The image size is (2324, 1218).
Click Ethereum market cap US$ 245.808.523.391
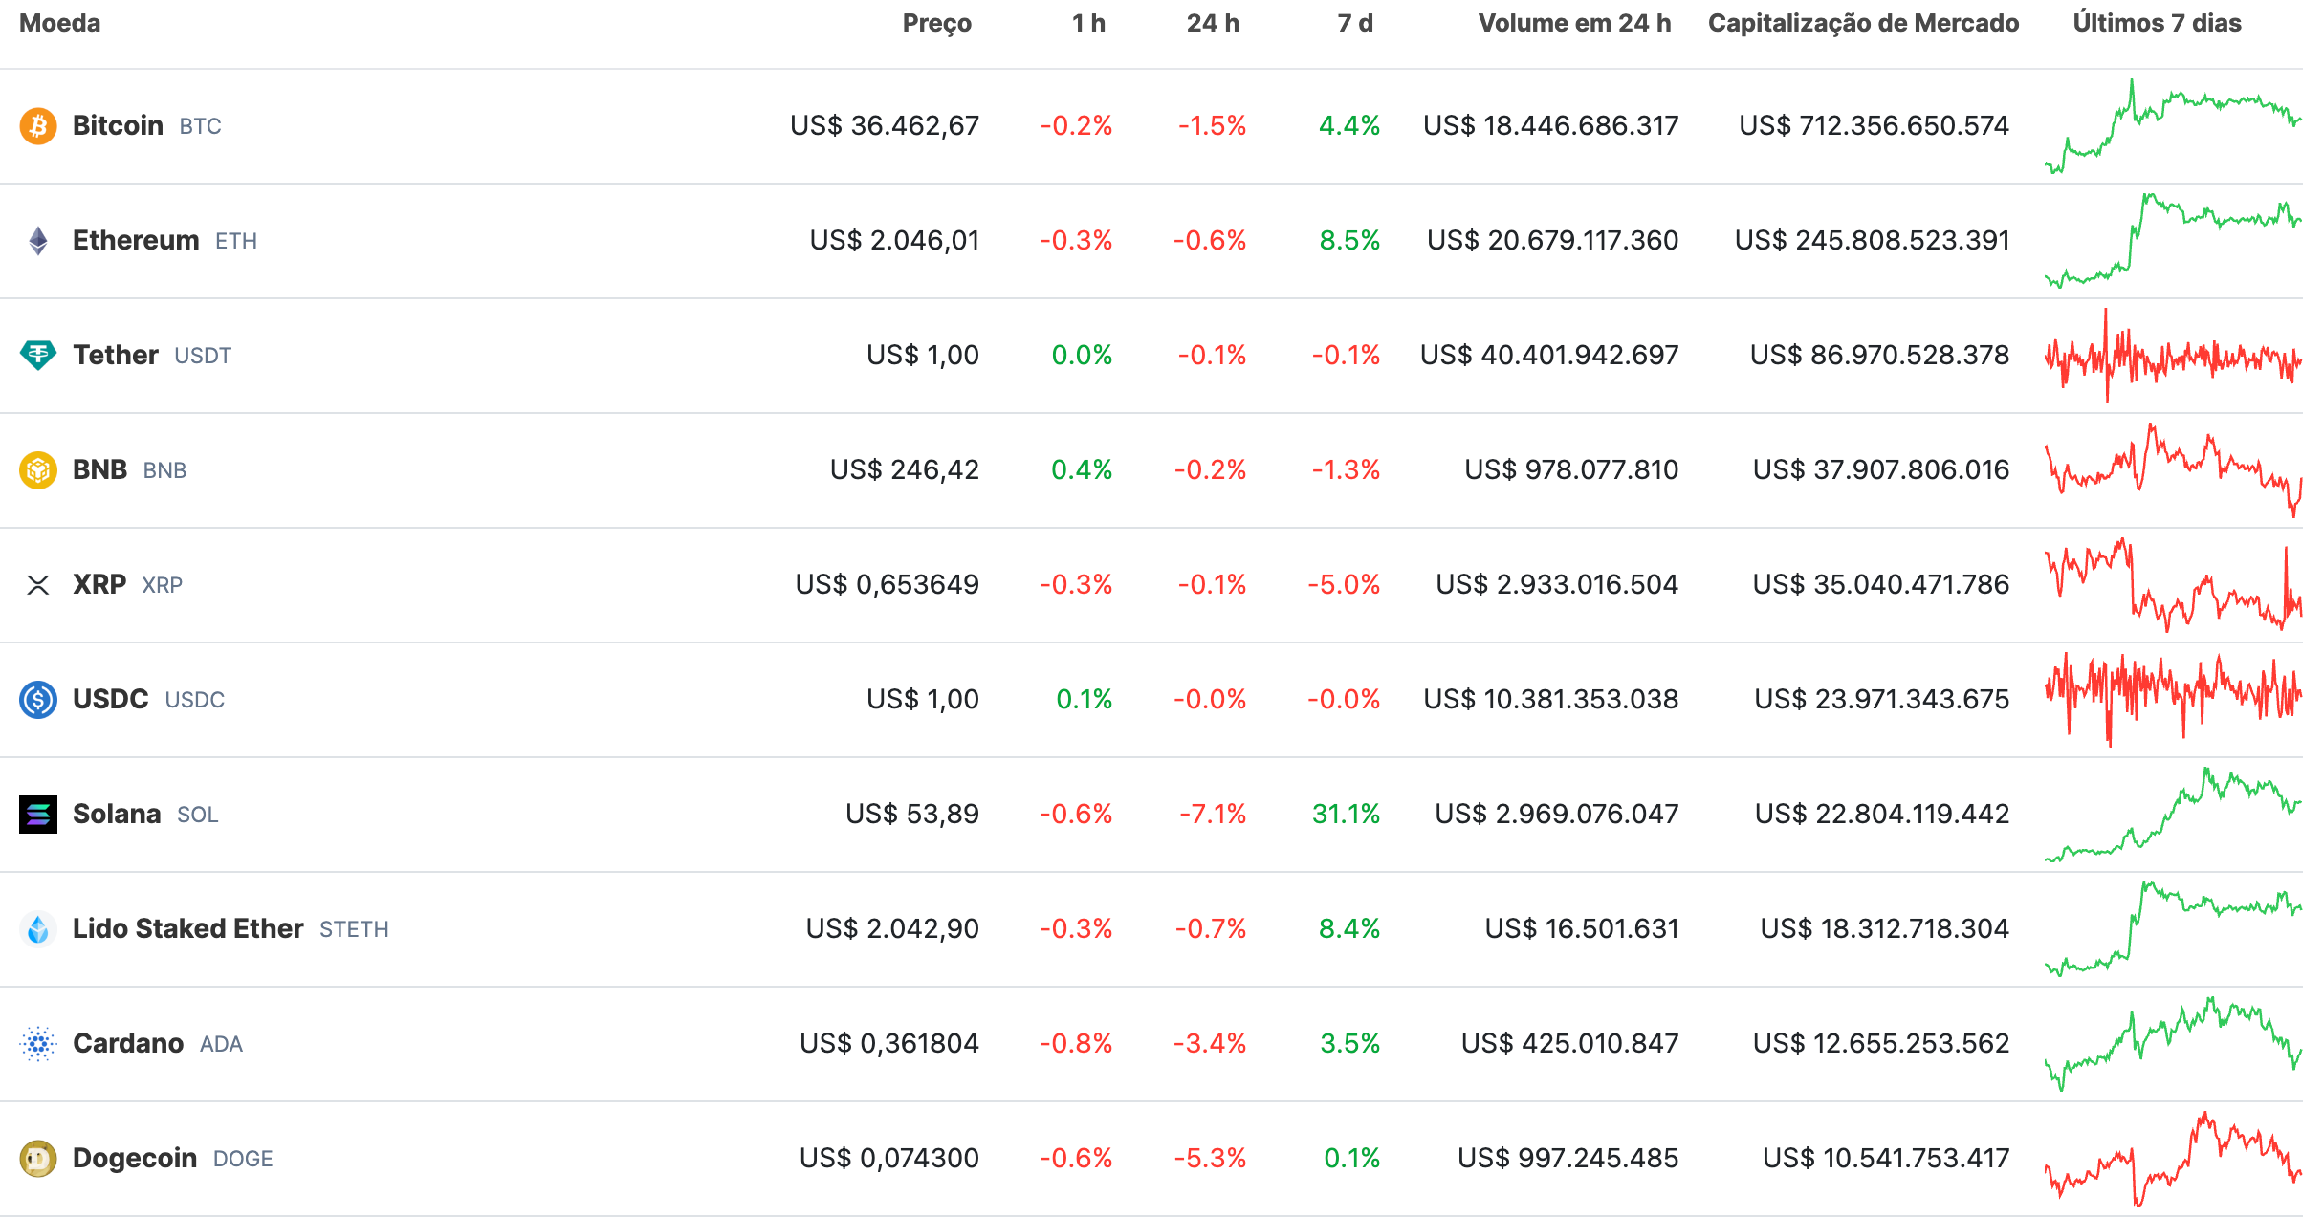pyautogui.click(x=1872, y=241)
